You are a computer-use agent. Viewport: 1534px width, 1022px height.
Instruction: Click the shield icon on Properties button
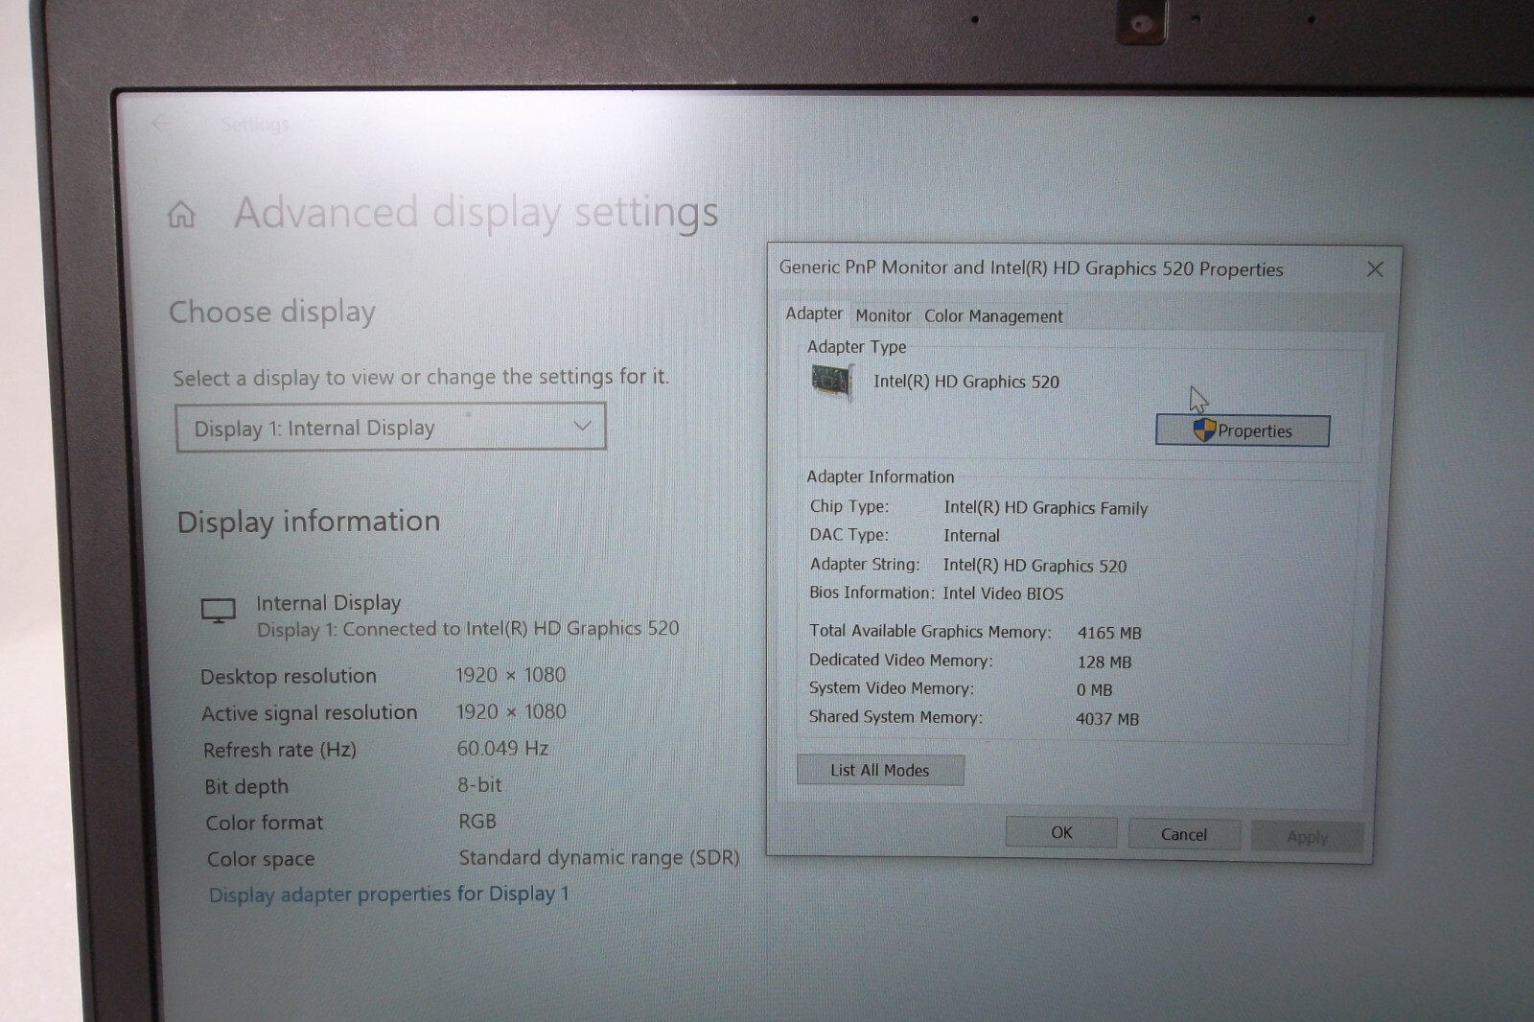click(x=1204, y=430)
